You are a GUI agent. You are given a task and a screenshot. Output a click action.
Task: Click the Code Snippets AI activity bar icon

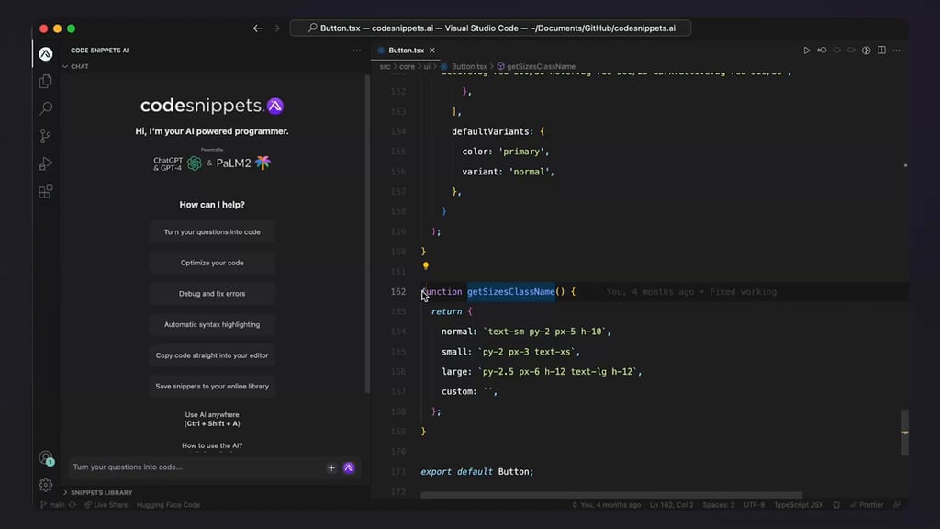(x=45, y=53)
